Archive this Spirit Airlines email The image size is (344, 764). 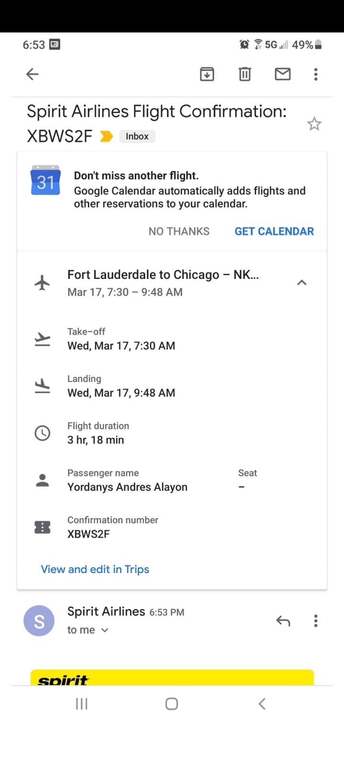coord(207,74)
